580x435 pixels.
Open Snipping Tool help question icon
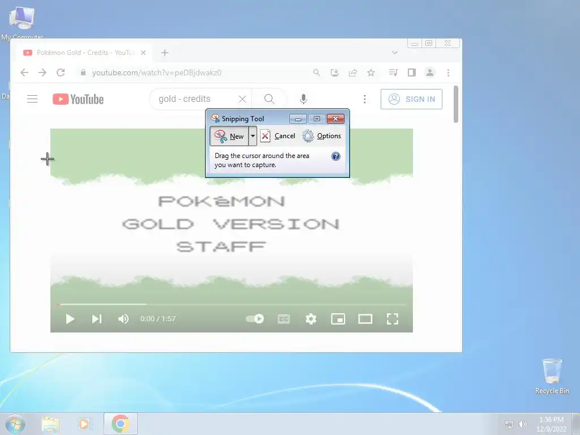coord(335,156)
